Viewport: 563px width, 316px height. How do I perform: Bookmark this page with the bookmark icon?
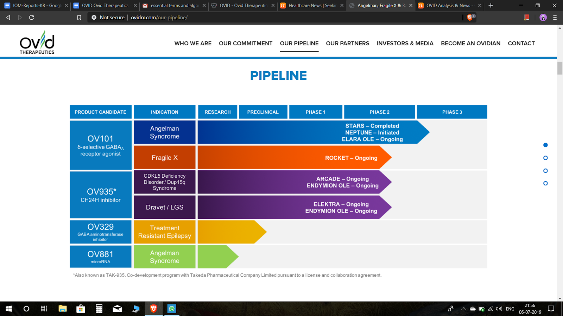coord(79,18)
